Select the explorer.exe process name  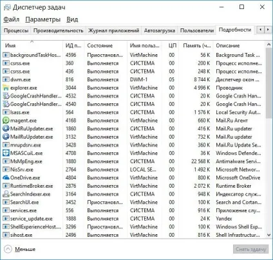pyautogui.click(x=24, y=88)
